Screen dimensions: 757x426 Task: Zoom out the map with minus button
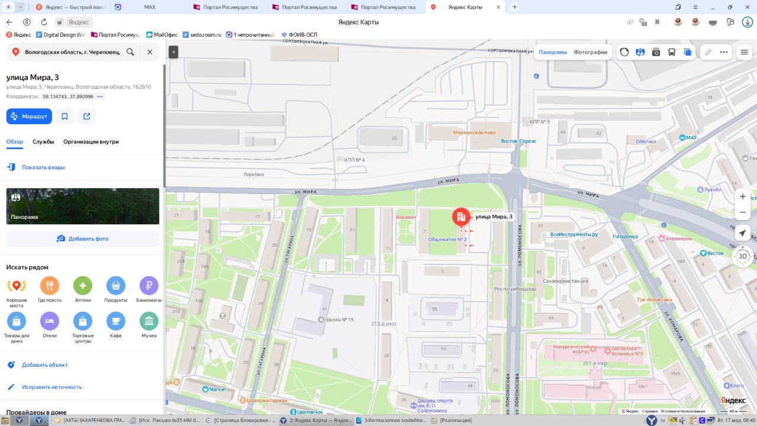pos(743,212)
